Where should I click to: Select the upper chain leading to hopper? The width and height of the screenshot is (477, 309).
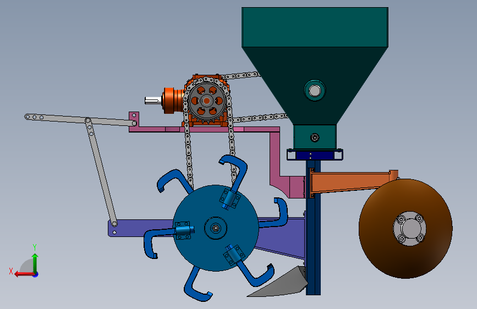point(242,75)
